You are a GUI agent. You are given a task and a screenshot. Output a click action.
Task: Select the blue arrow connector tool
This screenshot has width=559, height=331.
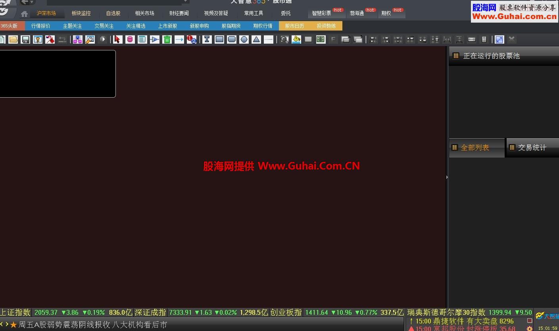point(179,39)
